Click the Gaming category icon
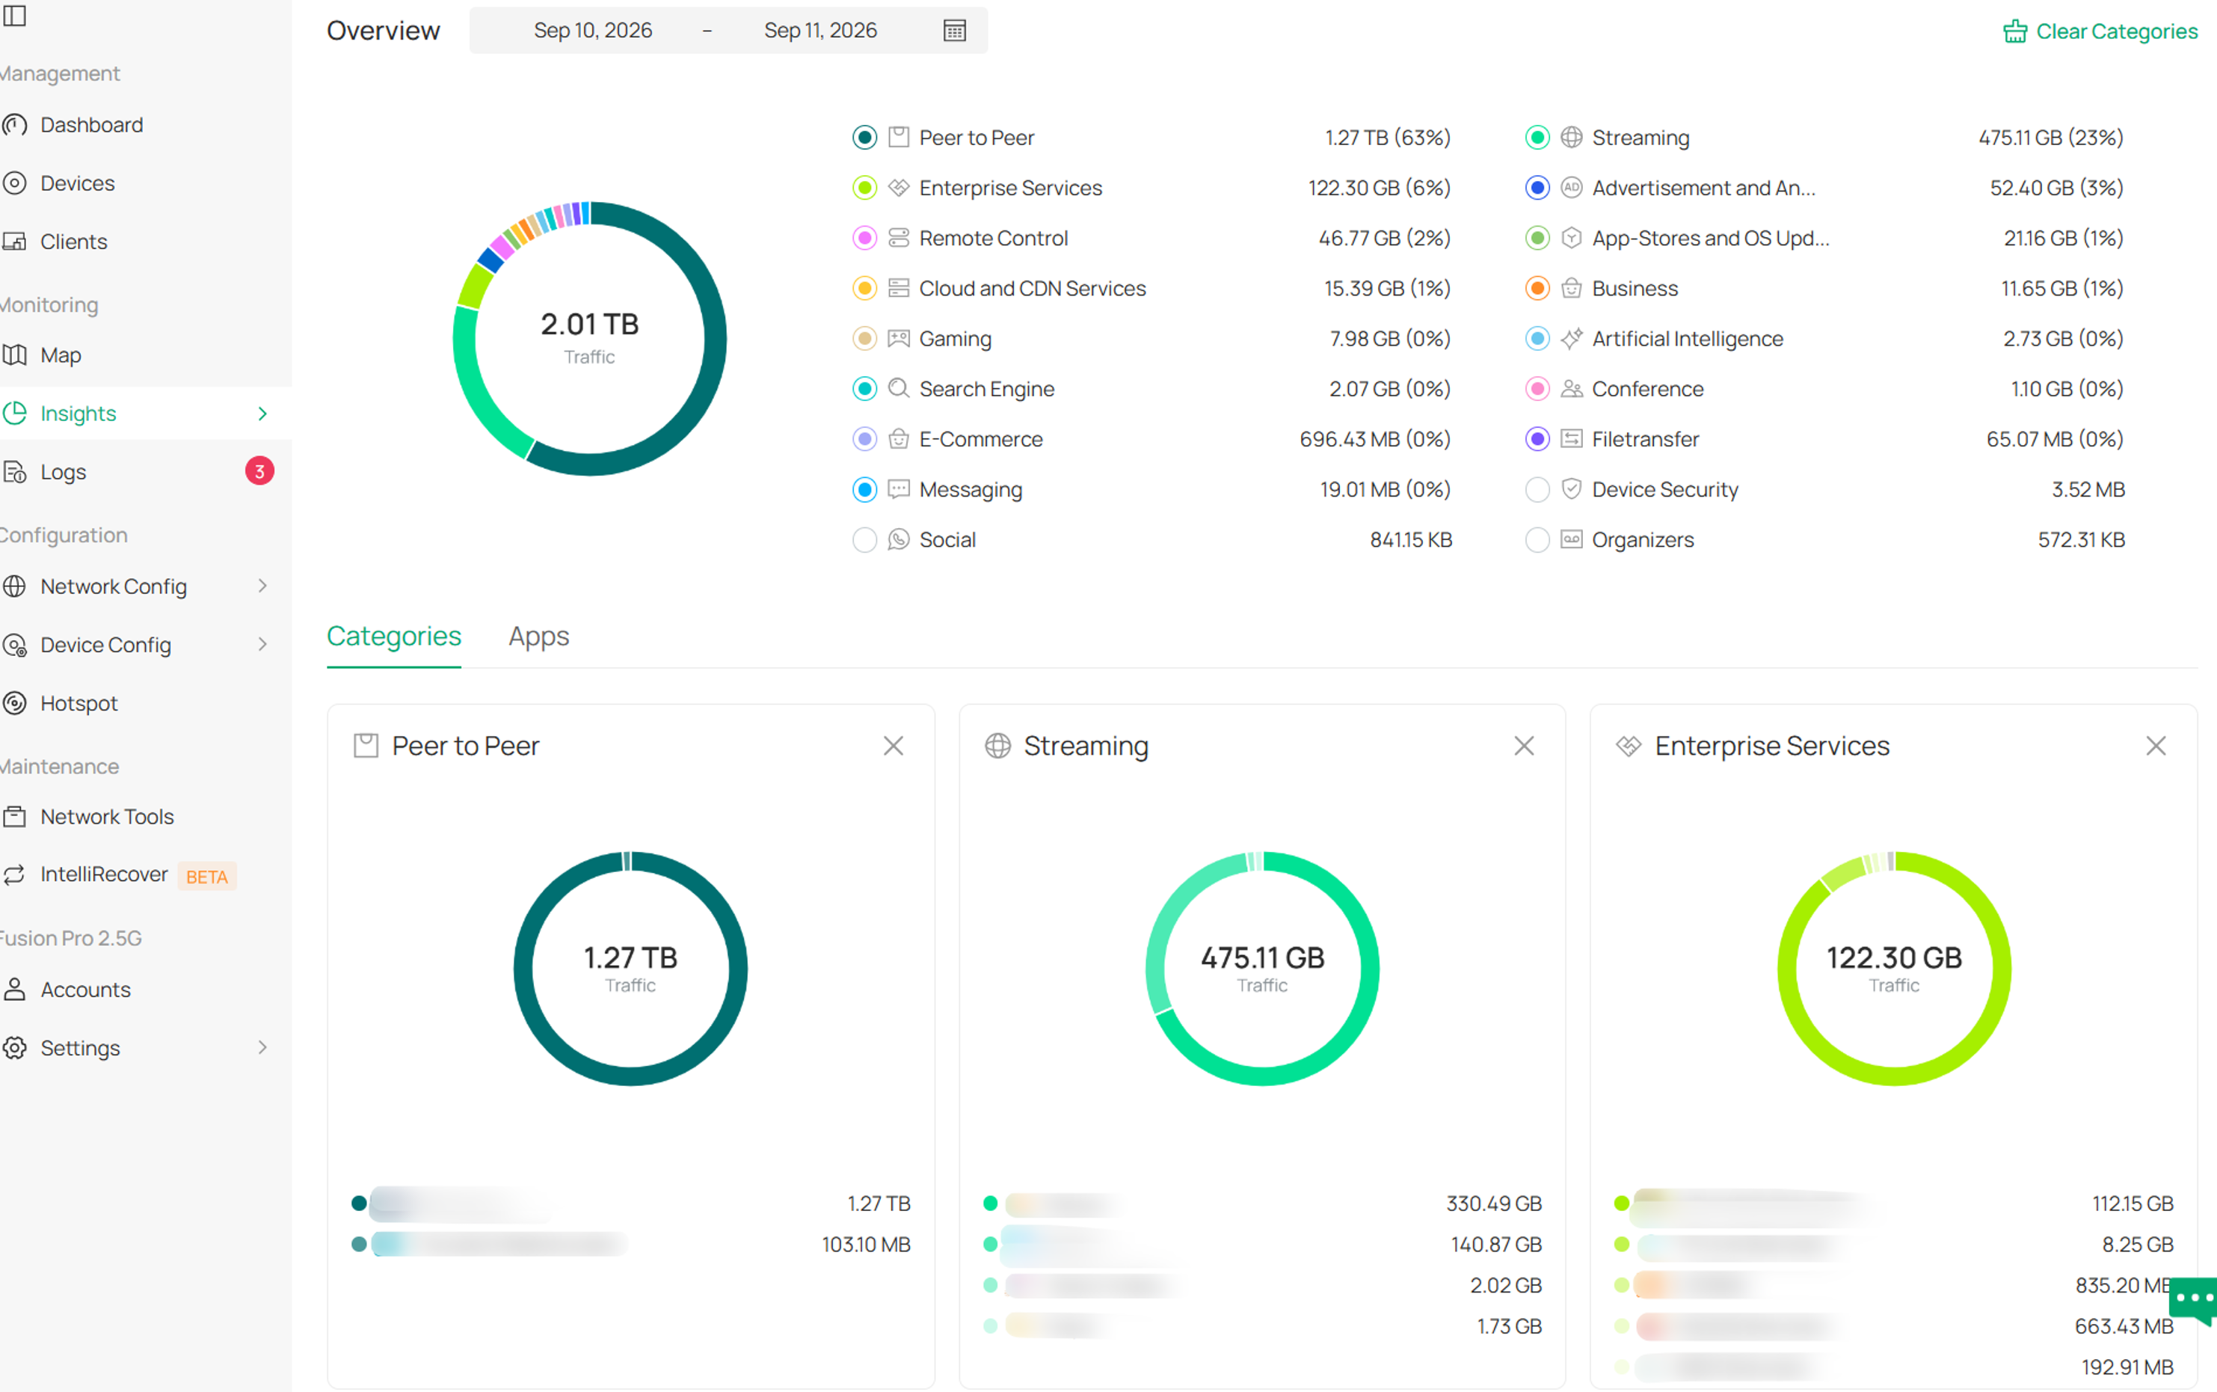Viewport: 2217px width, 1392px height. tap(898, 338)
